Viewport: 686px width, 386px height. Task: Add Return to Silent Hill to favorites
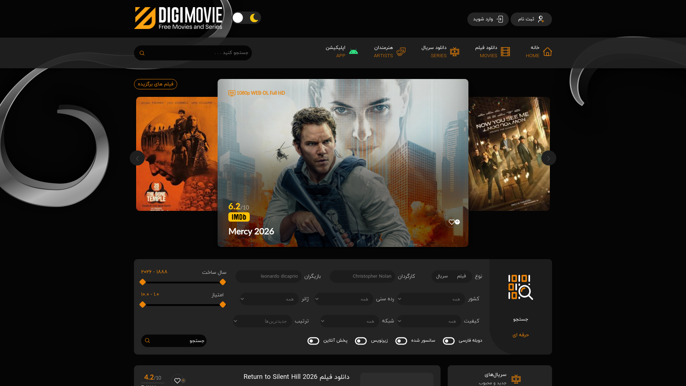point(178,380)
